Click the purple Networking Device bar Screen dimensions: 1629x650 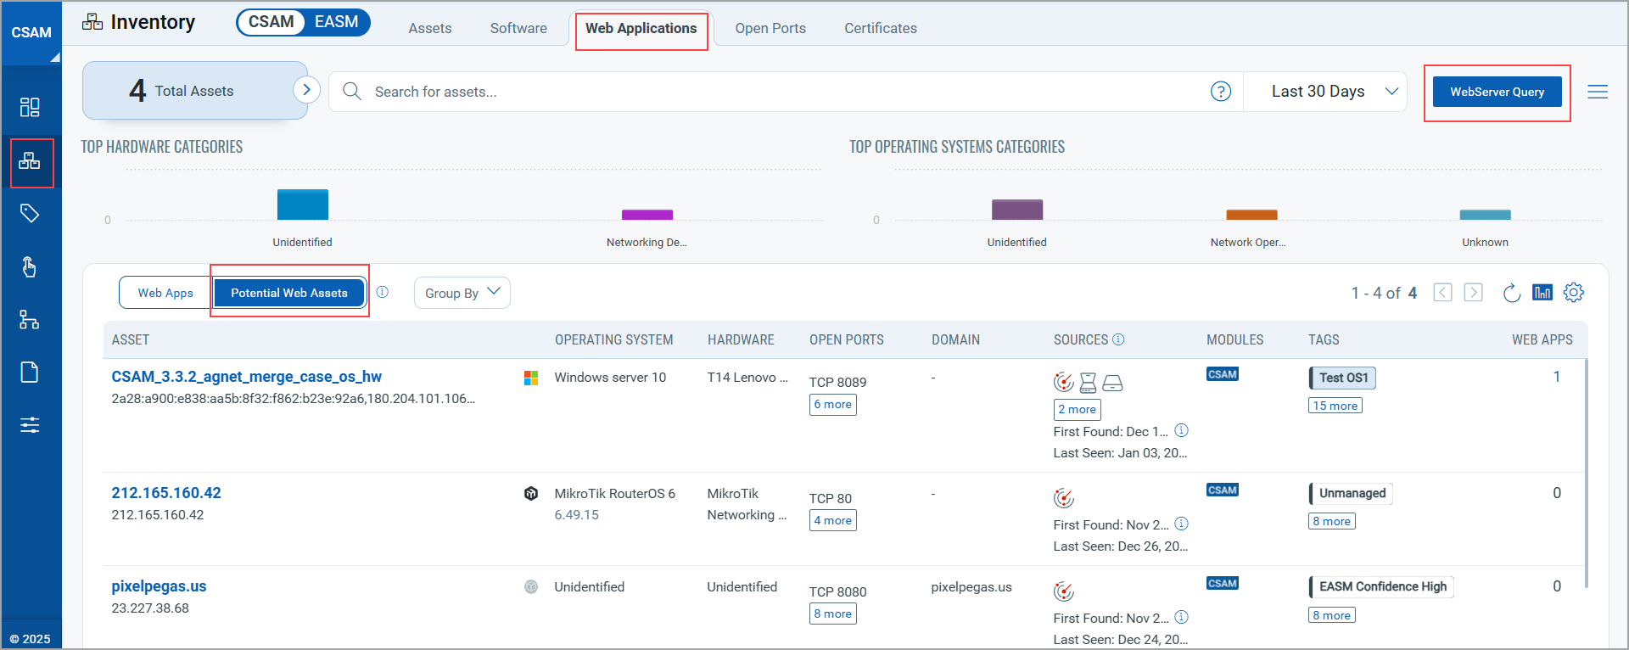[647, 215]
